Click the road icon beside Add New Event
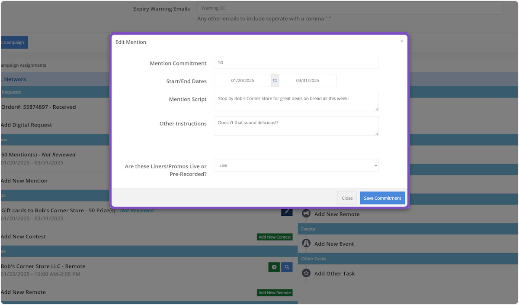Viewport: 519px width, 305px height. (x=306, y=243)
